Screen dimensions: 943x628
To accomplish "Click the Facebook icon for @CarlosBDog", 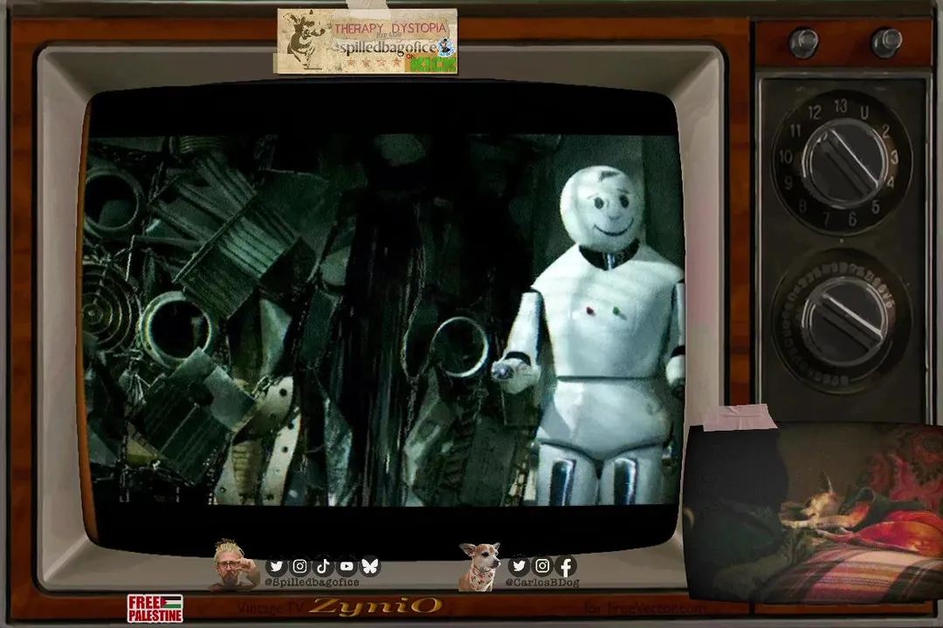I will coord(566,565).
